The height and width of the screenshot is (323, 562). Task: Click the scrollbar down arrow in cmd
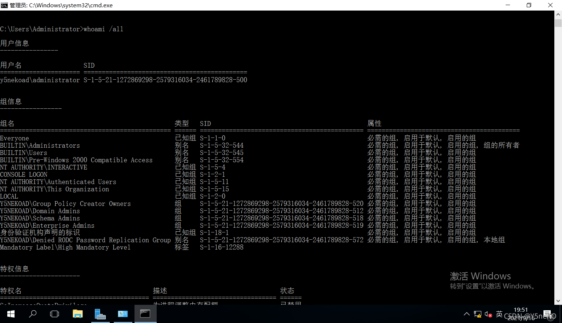(x=558, y=301)
